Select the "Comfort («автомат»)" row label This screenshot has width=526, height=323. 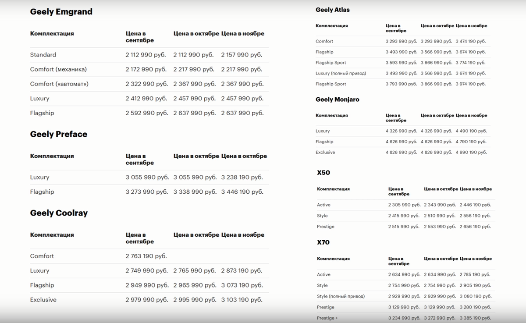click(x=59, y=84)
